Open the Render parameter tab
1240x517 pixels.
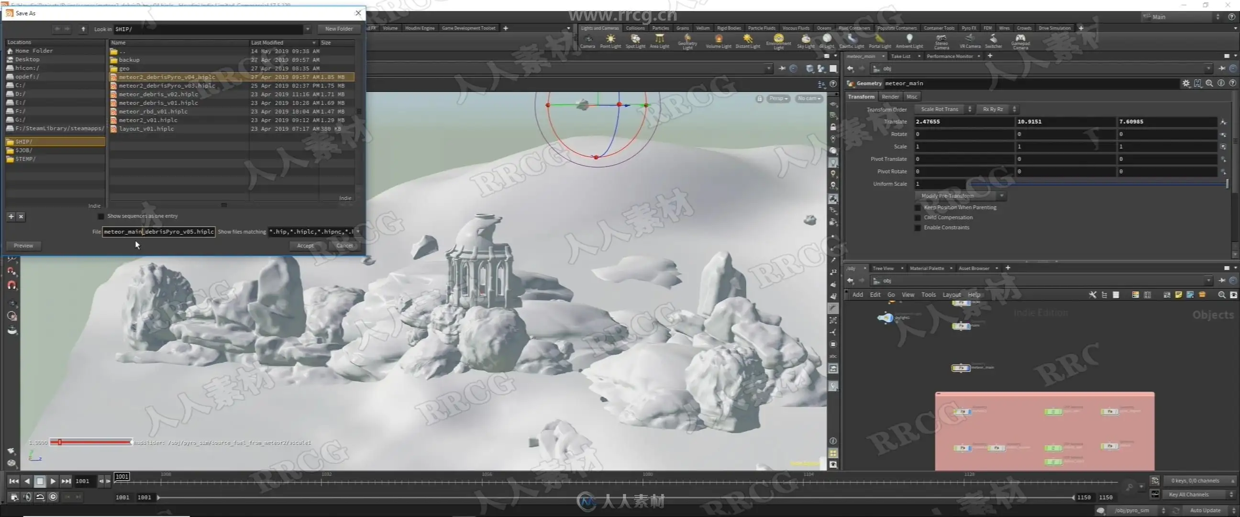point(890,97)
